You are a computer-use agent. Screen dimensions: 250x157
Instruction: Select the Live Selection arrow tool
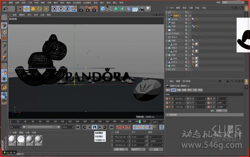coord(20,9)
